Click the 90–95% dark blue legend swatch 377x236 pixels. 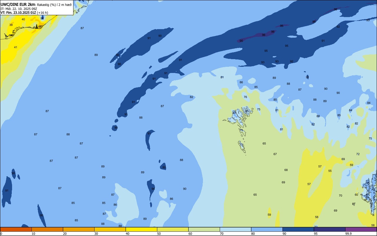(298, 229)
